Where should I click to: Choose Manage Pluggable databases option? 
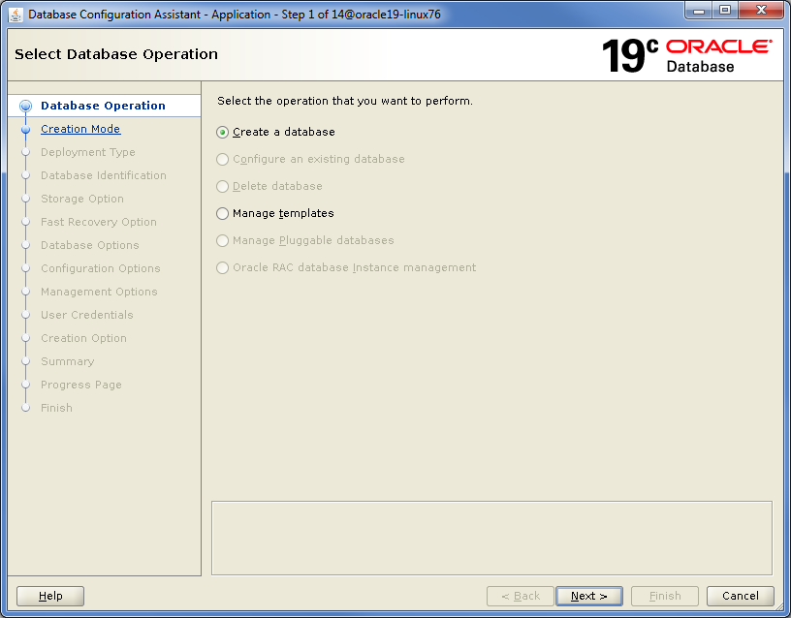pyautogui.click(x=223, y=240)
